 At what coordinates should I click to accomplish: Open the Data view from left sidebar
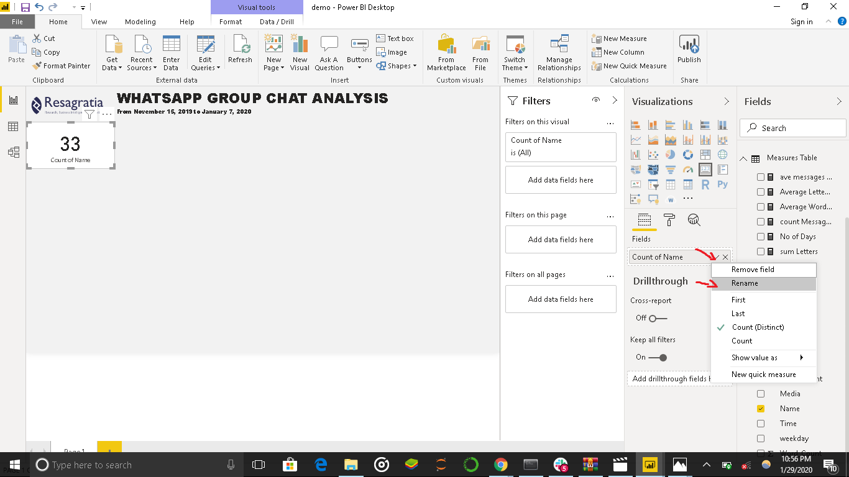(13, 127)
